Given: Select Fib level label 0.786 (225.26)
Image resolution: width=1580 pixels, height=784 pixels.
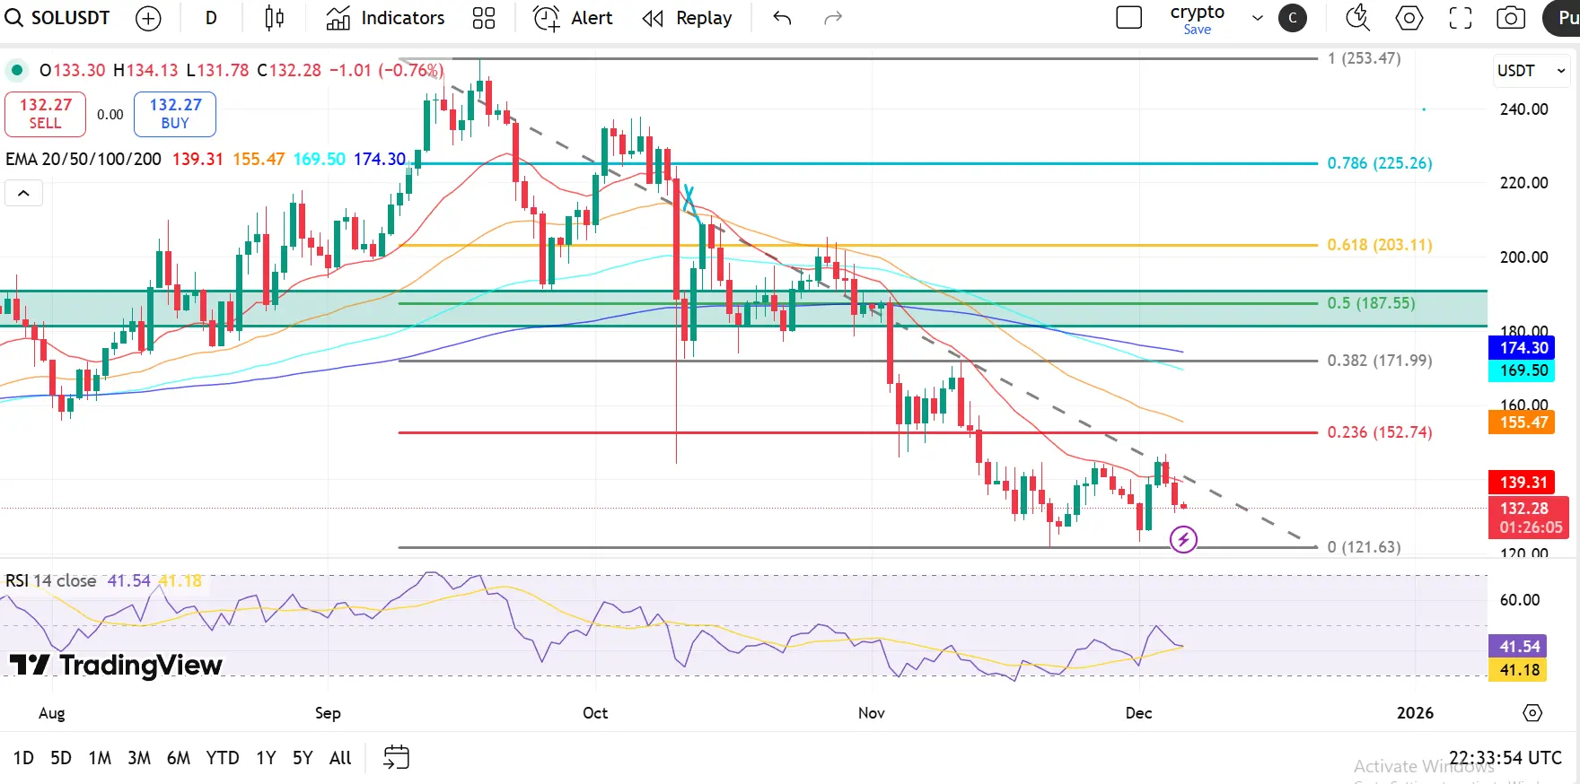Looking at the screenshot, I should coord(1380,163).
